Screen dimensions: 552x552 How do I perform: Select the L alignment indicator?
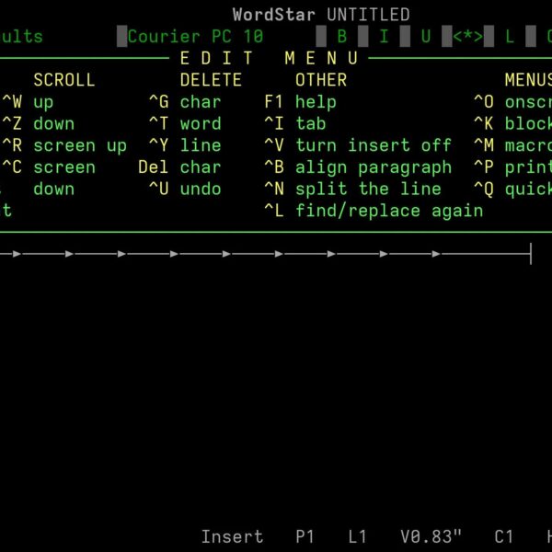510,36
